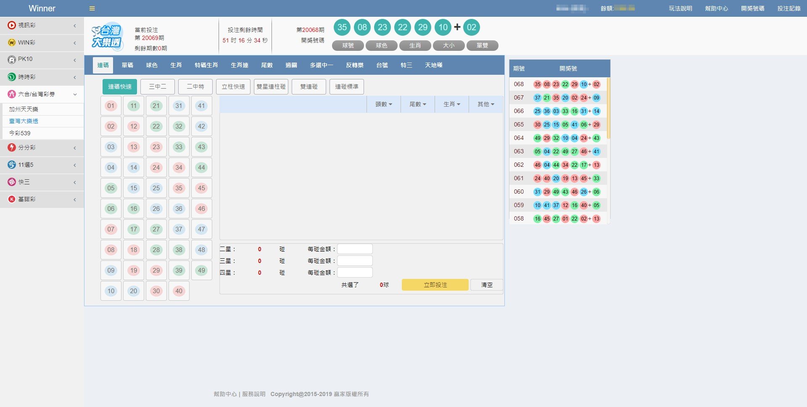Open 今彩539 from the sidebar
The width and height of the screenshot is (807, 407).
20,133
